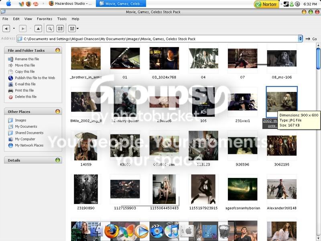Expand the Details panel
Screen dimensions: 321x241
click(58, 160)
